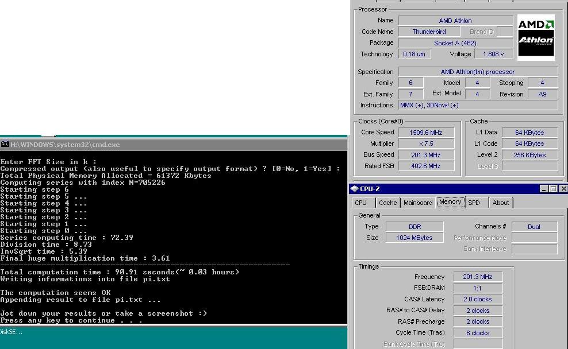Click the Voltage value 1.808 v
Image resolution: width=568 pixels, height=349 pixels.
(493, 54)
